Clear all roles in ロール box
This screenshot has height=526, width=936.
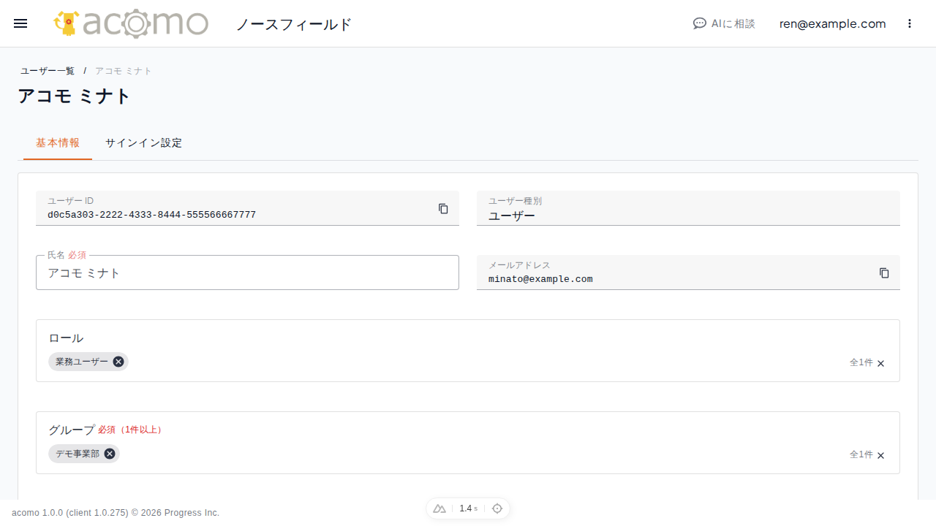pos(880,363)
